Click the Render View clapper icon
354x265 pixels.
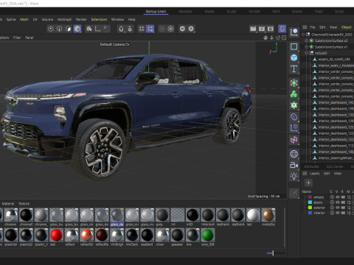click(253, 29)
